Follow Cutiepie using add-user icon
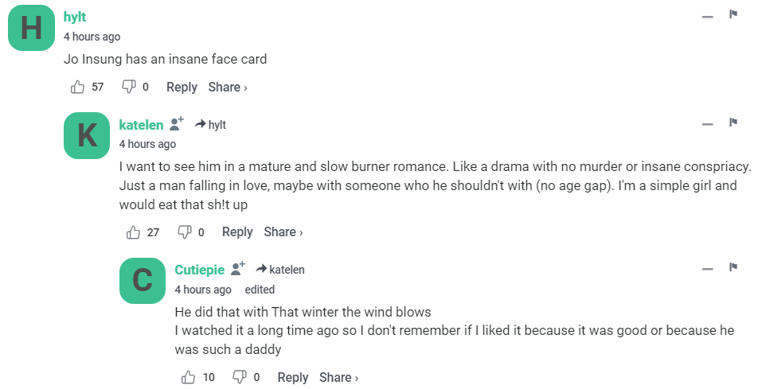The width and height of the screenshot is (758, 389). click(238, 269)
